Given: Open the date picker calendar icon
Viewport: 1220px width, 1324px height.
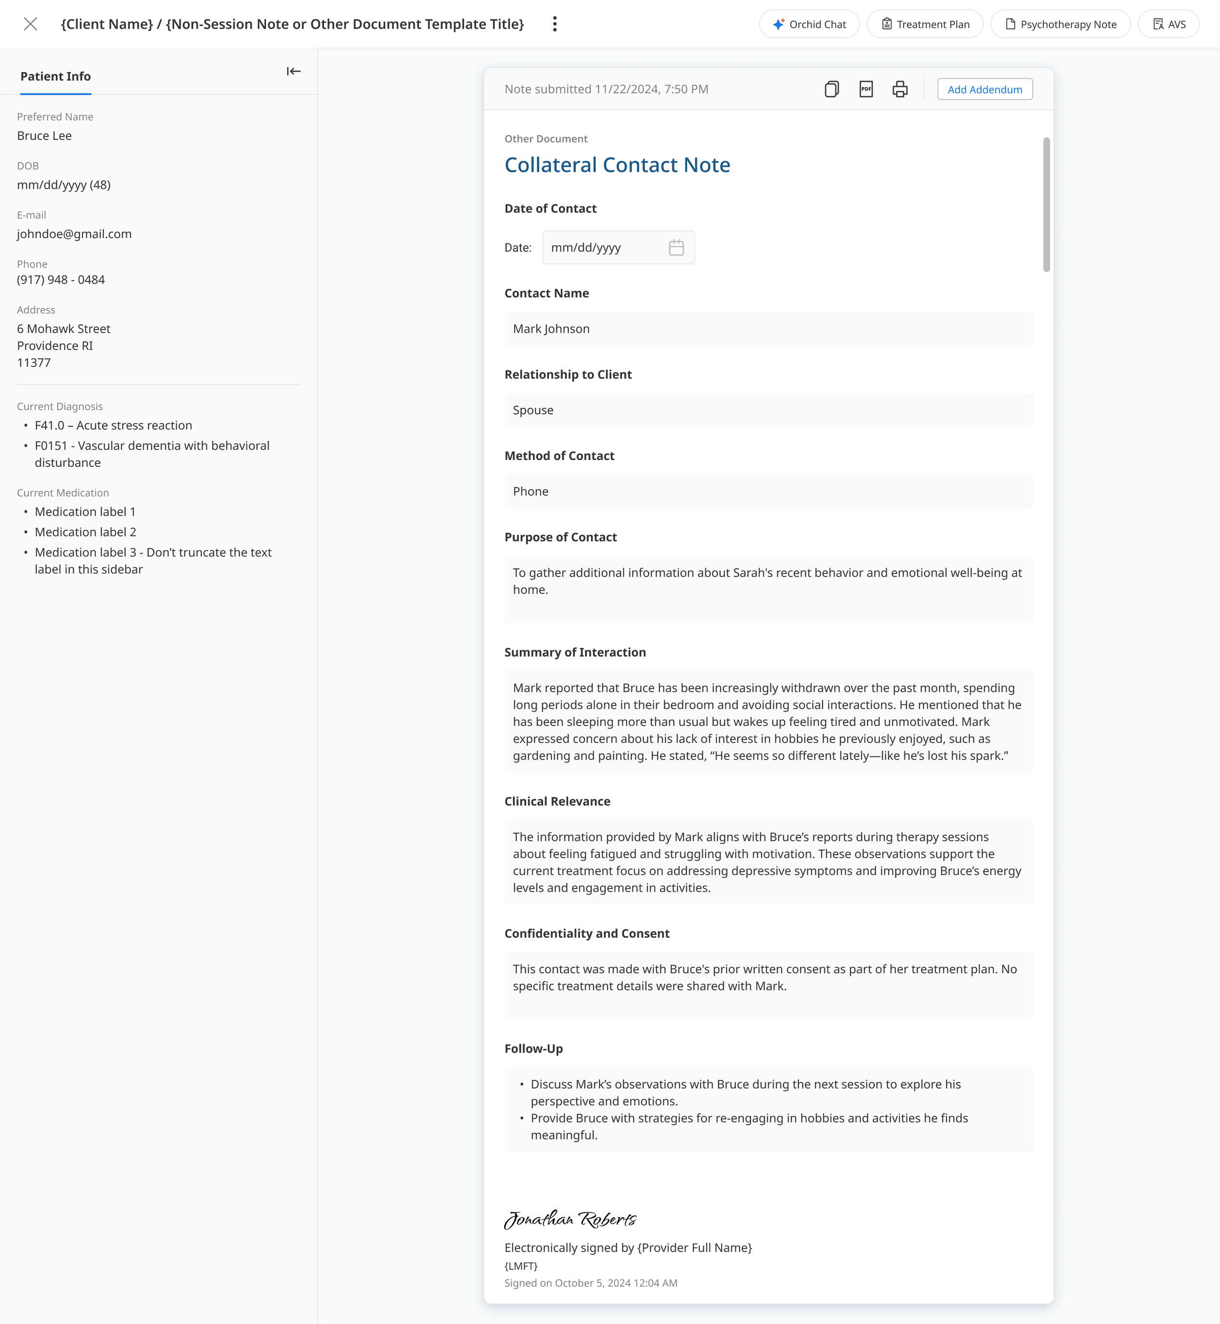Looking at the screenshot, I should tap(676, 247).
